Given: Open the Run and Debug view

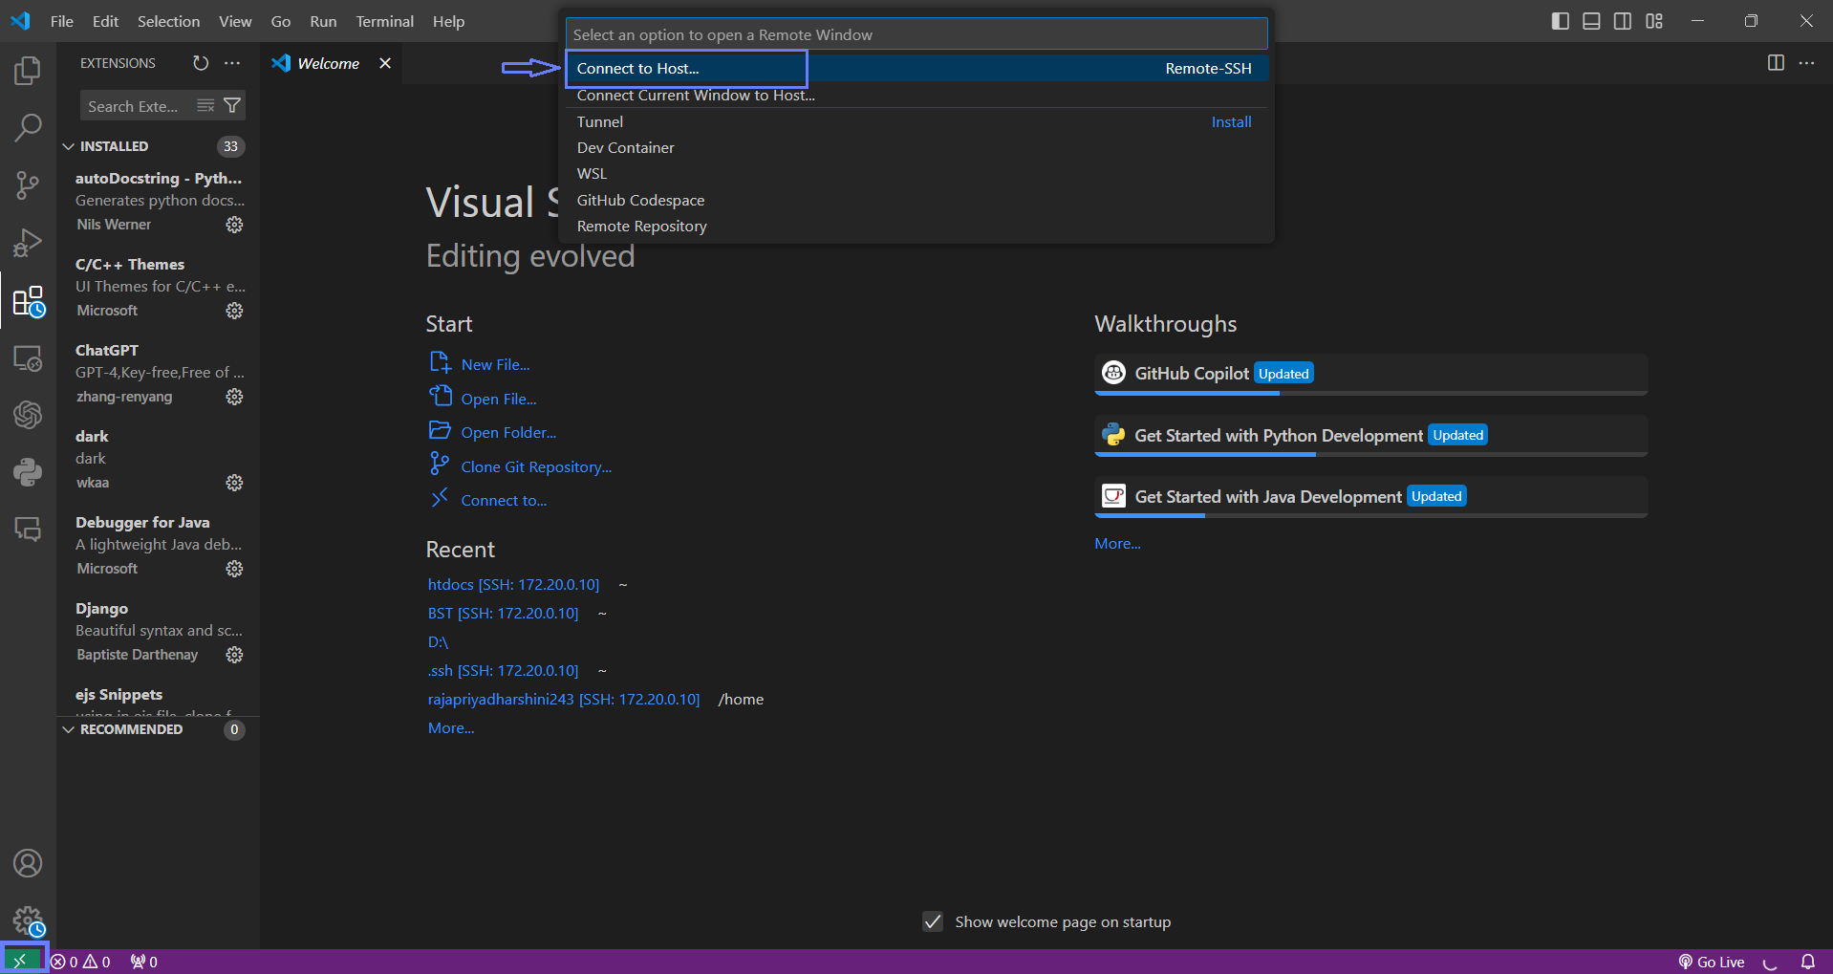Looking at the screenshot, I should [x=28, y=243].
